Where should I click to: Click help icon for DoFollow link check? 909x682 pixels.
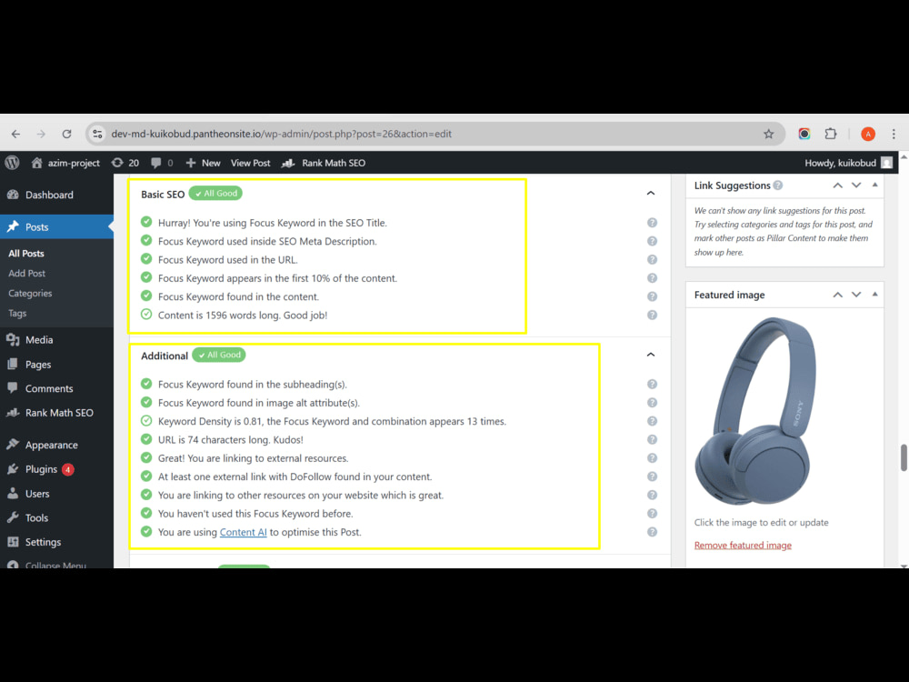click(x=652, y=476)
